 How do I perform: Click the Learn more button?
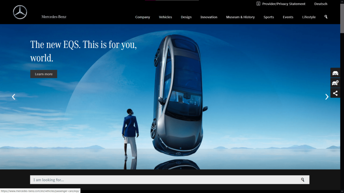(x=44, y=74)
